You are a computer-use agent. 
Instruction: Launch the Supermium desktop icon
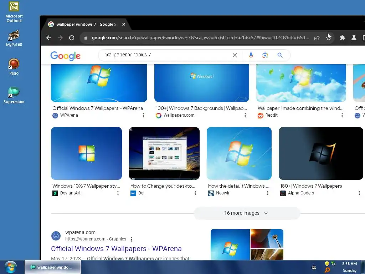point(14,95)
